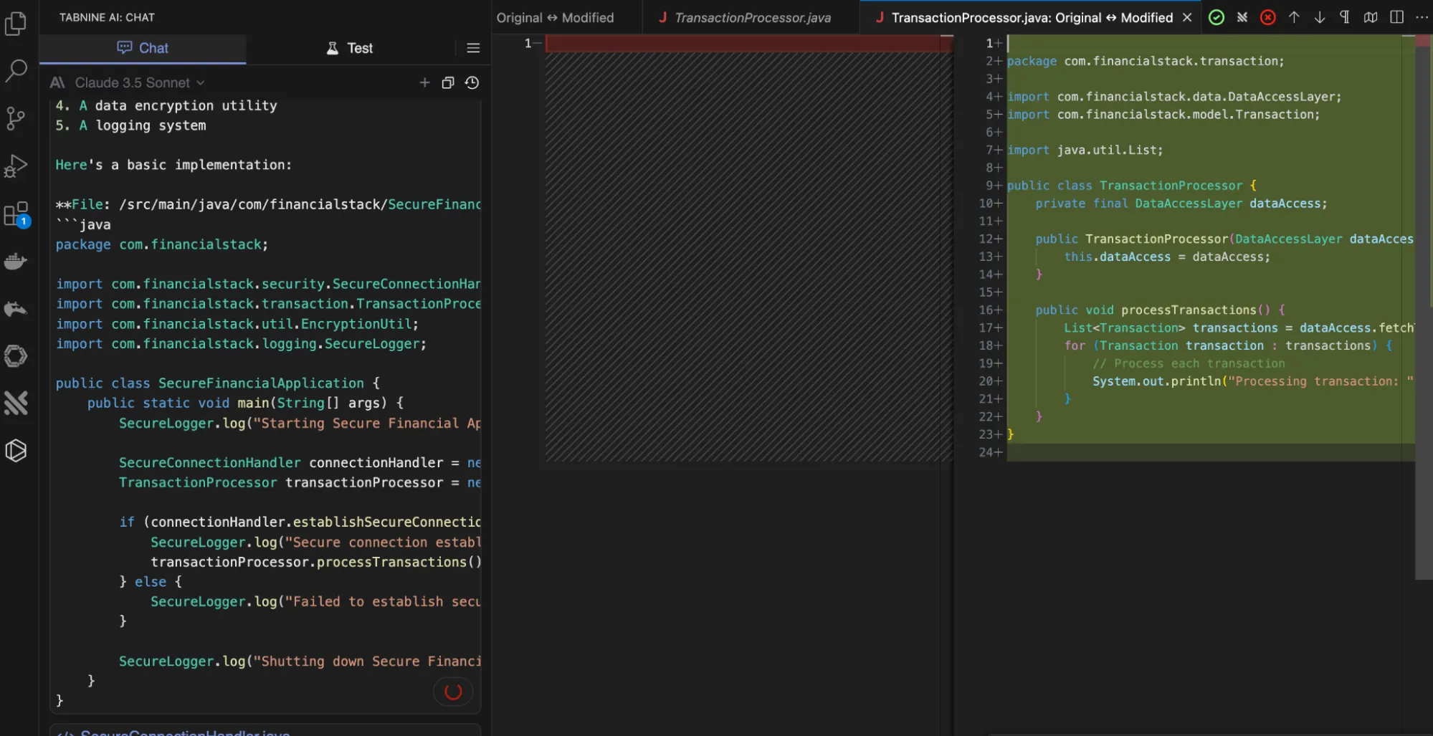Open the Run and Debug view
This screenshot has width=1433, height=736.
pos(16,166)
